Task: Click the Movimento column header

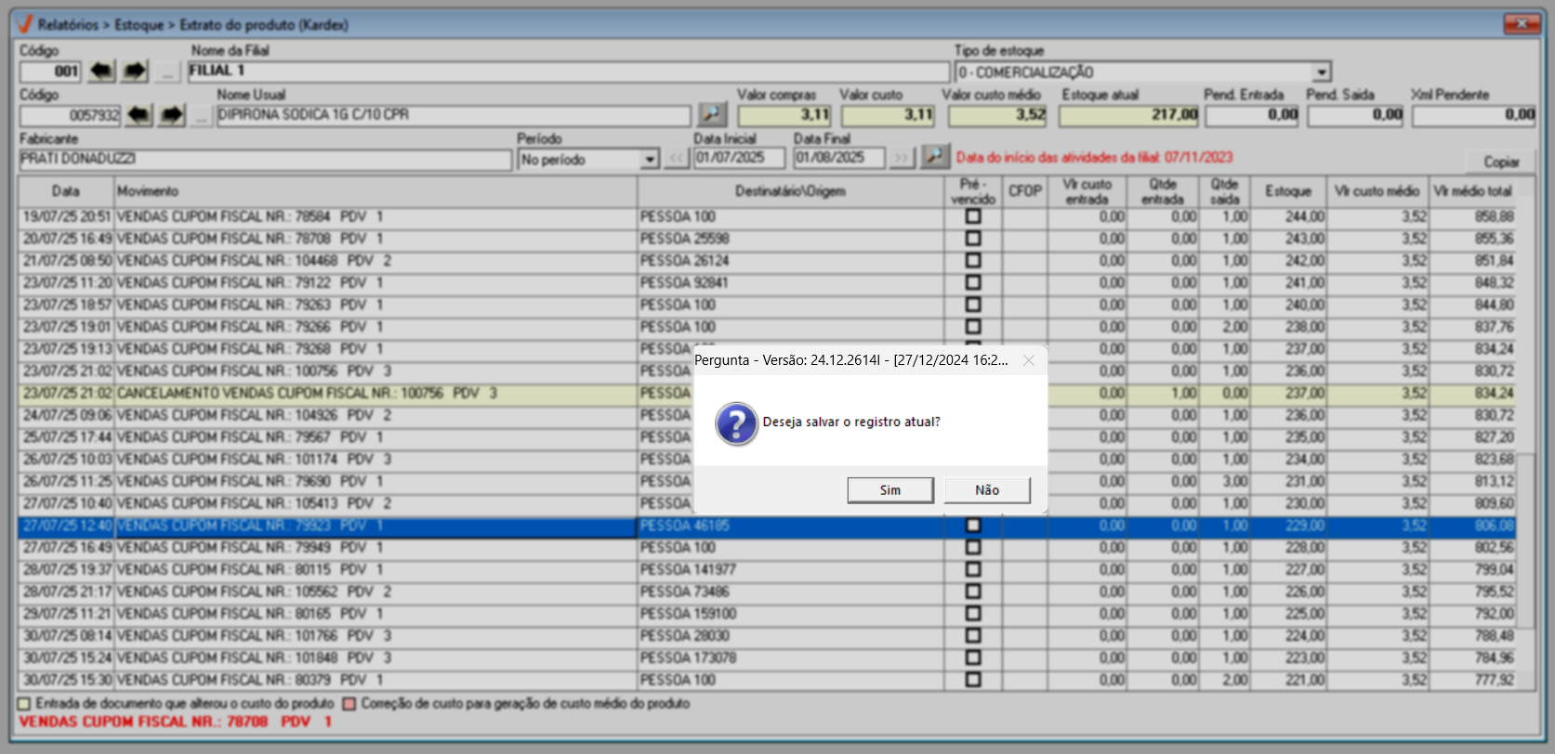Action: click(x=376, y=191)
